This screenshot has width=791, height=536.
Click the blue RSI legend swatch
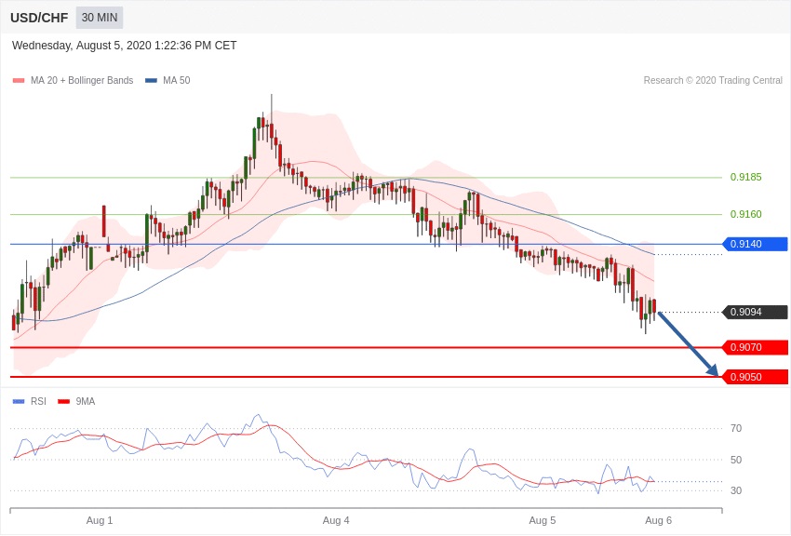[x=19, y=402]
